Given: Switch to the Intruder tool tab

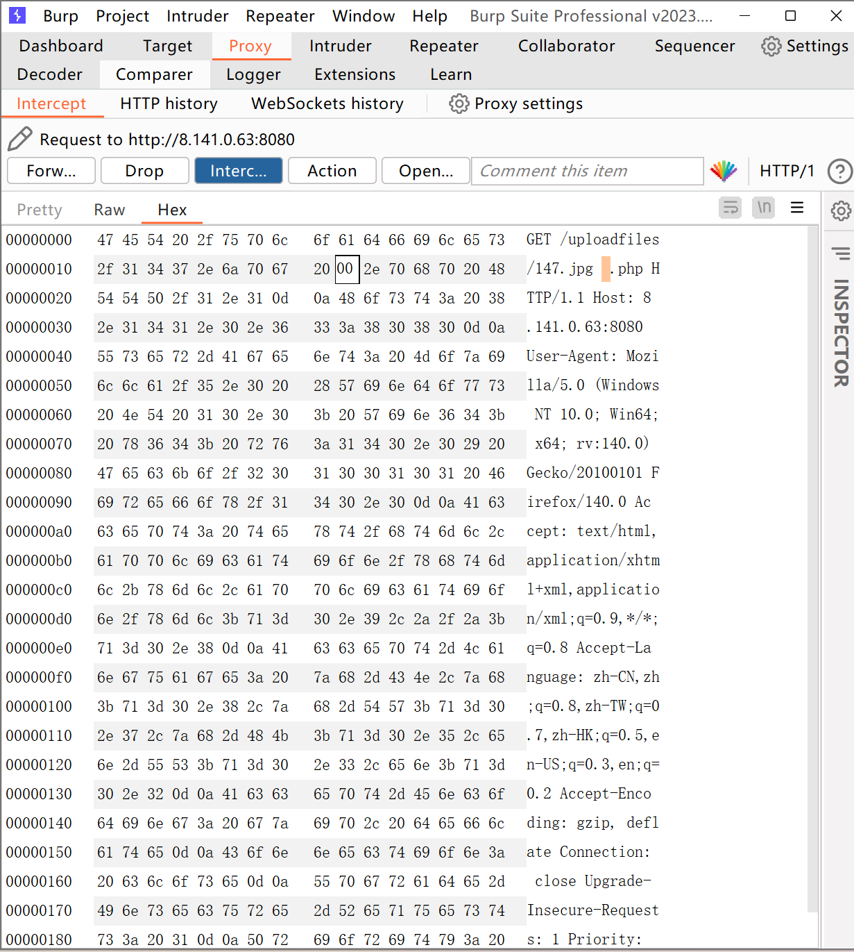Looking at the screenshot, I should coord(340,46).
